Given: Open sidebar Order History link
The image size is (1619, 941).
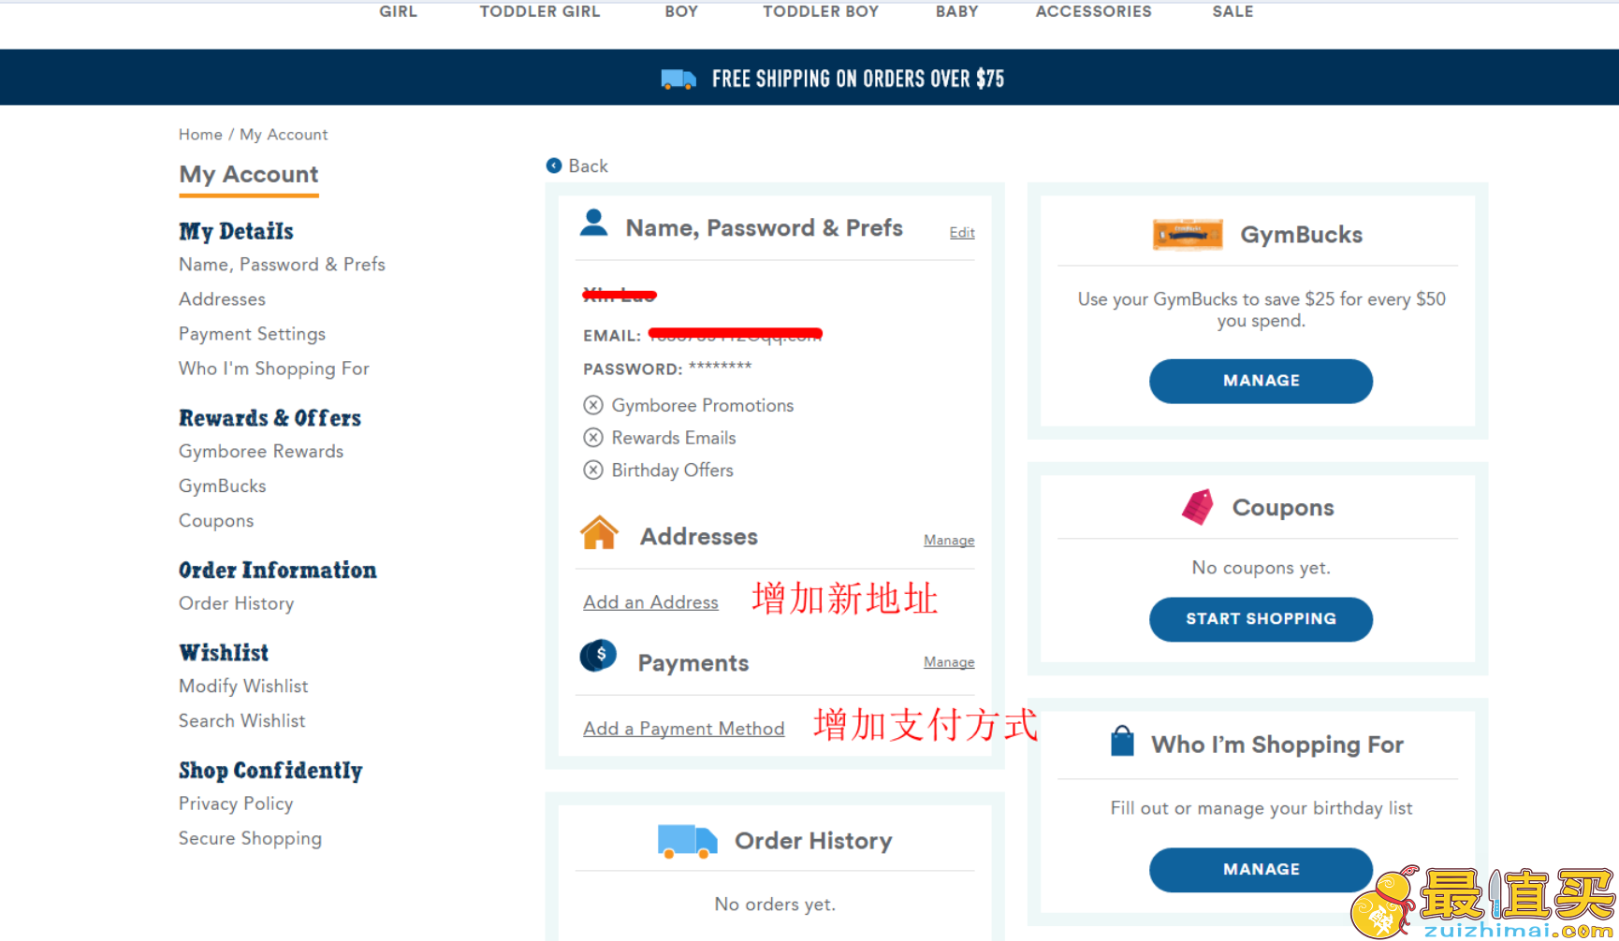Looking at the screenshot, I should [x=236, y=603].
